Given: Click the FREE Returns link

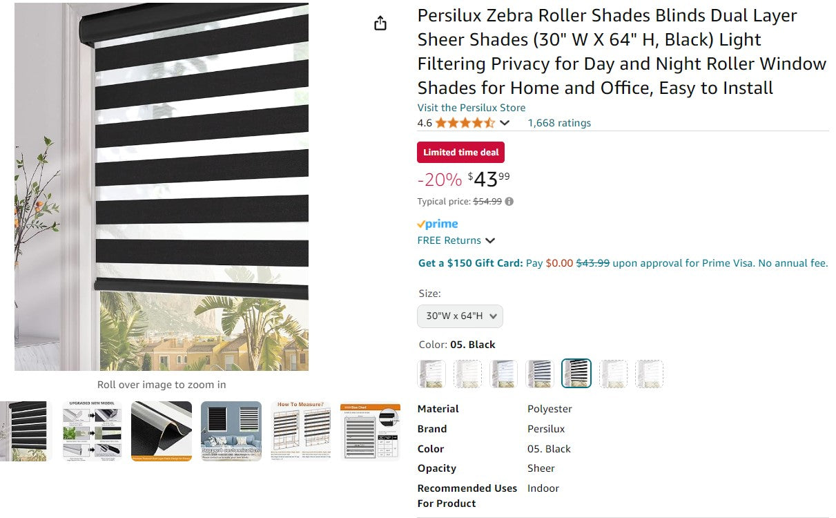Looking at the screenshot, I should [x=450, y=240].
